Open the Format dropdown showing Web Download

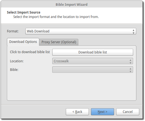81,31
